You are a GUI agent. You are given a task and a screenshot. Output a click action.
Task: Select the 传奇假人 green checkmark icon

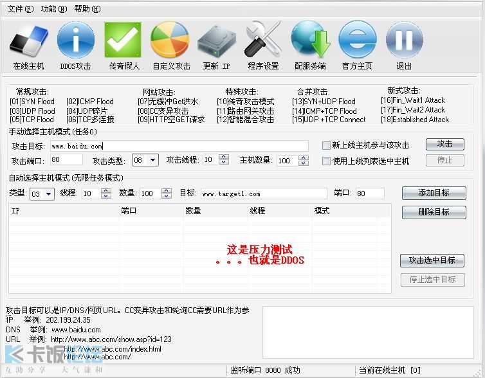click(122, 40)
